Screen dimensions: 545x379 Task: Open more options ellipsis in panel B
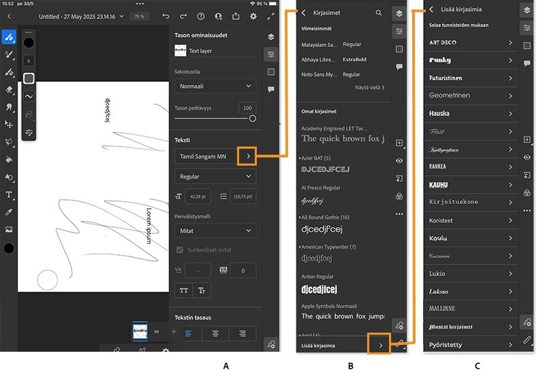click(x=399, y=214)
